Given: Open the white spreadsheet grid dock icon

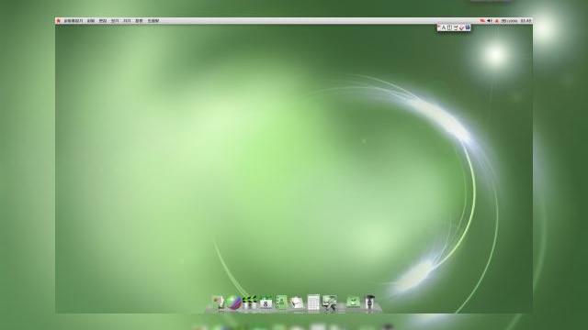Looking at the screenshot, I should pyautogui.click(x=313, y=302).
